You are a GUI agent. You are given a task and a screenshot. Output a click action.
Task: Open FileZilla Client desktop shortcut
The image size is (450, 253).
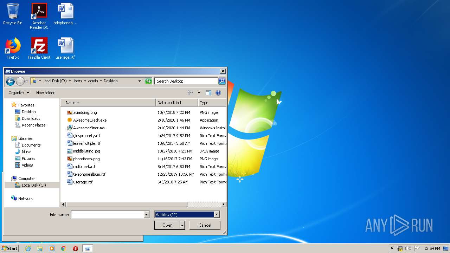[x=39, y=48]
